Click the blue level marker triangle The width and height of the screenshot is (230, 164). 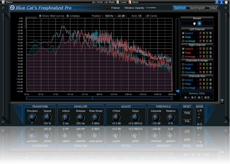[x=178, y=91]
